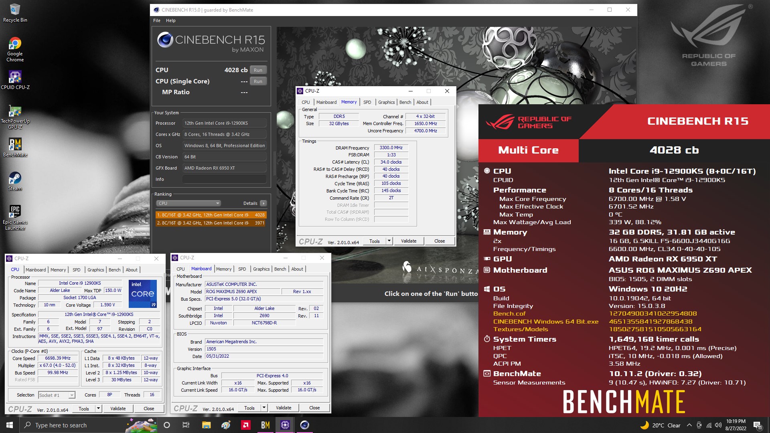Viewport: 770px width, 433px height.
Task: Open Bench tab in the CPU-Z CPU window
Action: point(114,270)
